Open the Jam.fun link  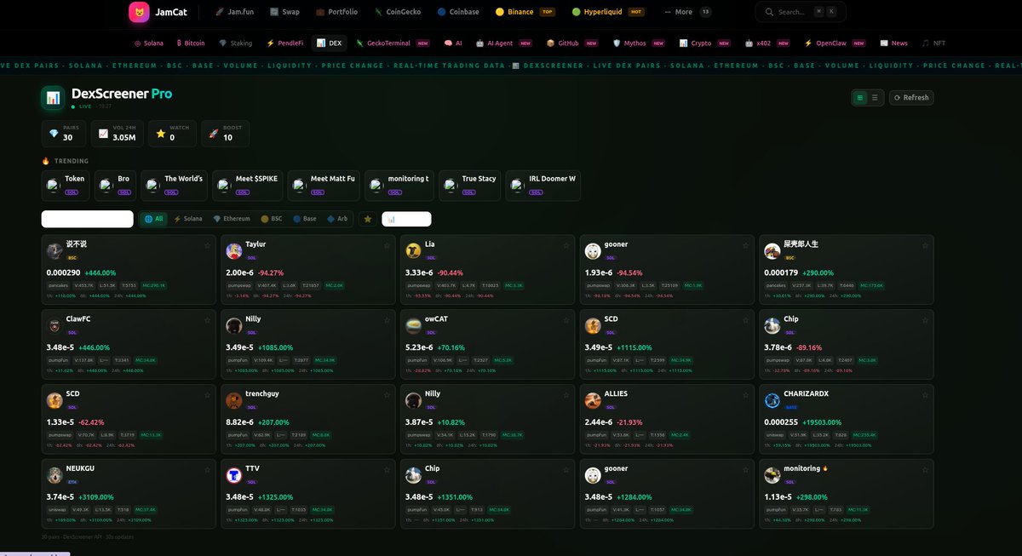click(x=235, y=12)
